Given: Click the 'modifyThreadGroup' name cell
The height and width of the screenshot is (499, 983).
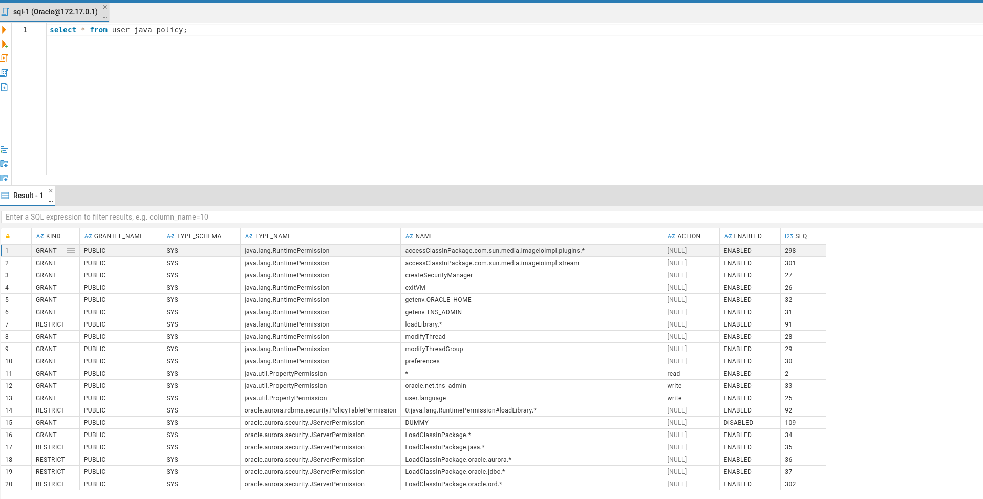Looking at the screenshot, I should pos(532,349).
